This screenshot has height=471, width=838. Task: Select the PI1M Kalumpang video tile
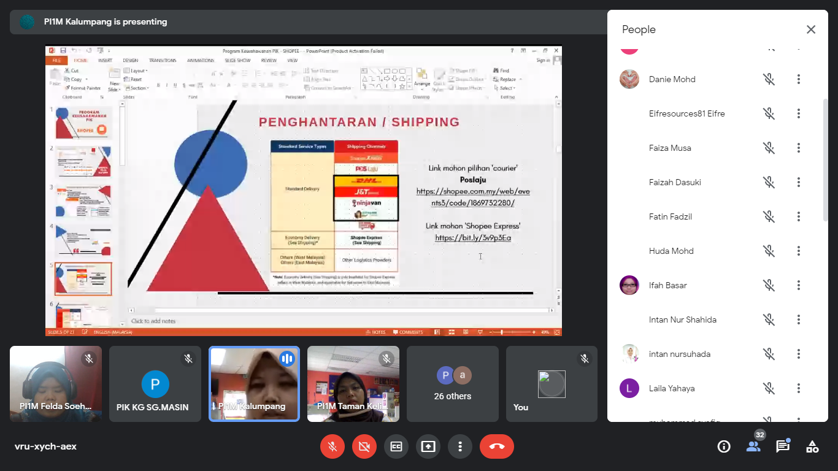pyautogui.click(x=254, y=384)
